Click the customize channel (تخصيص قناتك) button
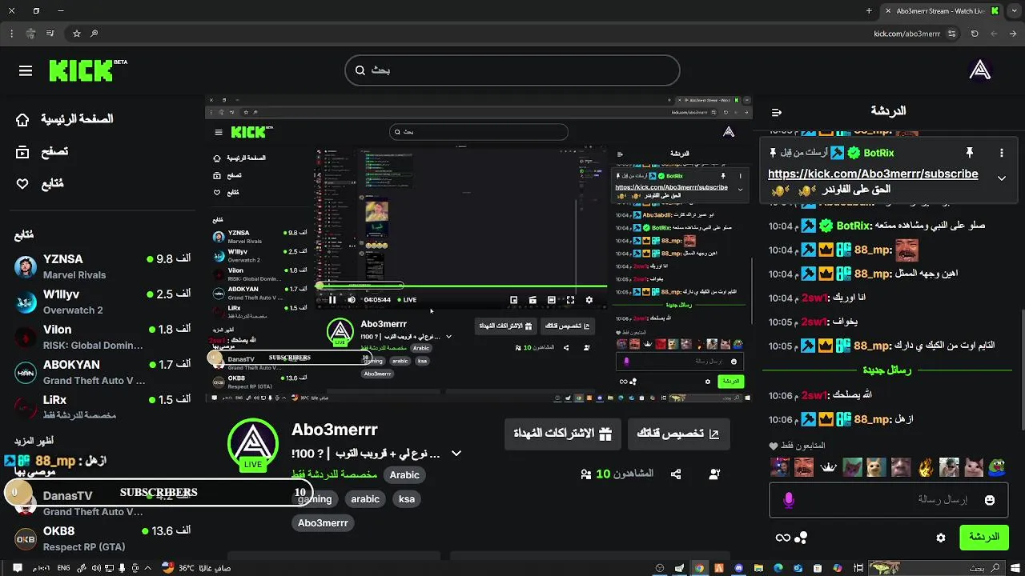Image resolution: width=1025 pixels, height=576 pixels. pyautogui.click(x=678, y=434)
